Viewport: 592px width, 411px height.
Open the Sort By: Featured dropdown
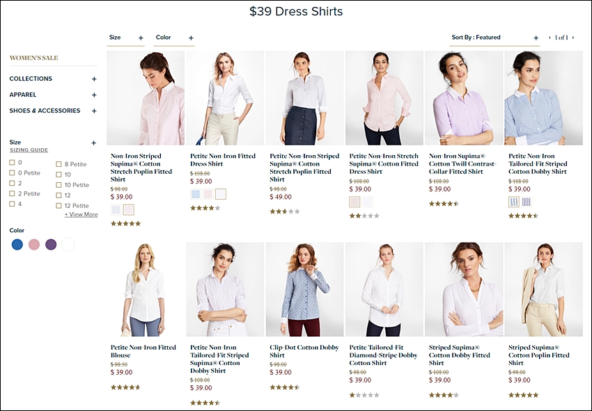[494, 38]
